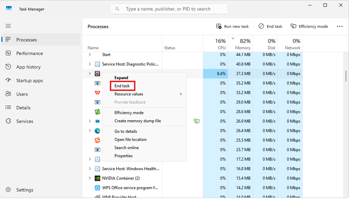Expand Service Host: Diagnostic Policy row
Image resolution: width=349 pixels, height=199 pixels.
(90, 64)
